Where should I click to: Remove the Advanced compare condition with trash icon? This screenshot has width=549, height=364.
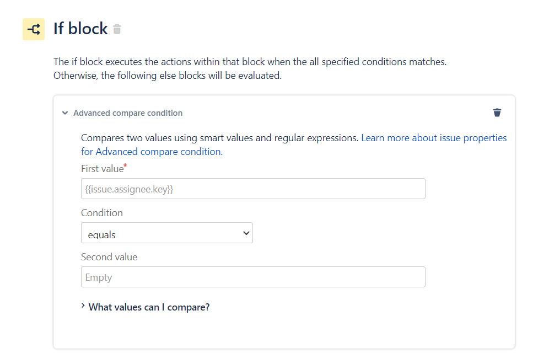click(x=497, y=113)
